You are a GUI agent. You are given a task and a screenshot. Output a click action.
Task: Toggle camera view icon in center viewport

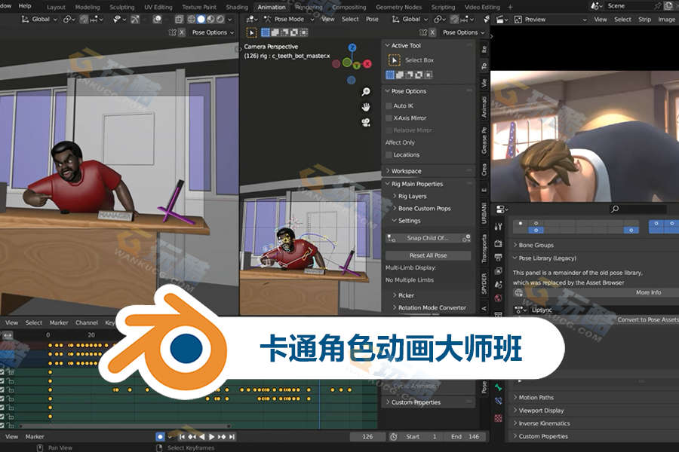coord(366,122)
